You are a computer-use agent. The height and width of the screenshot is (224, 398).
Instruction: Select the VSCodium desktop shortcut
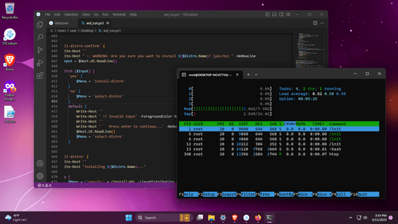(10, 37)
